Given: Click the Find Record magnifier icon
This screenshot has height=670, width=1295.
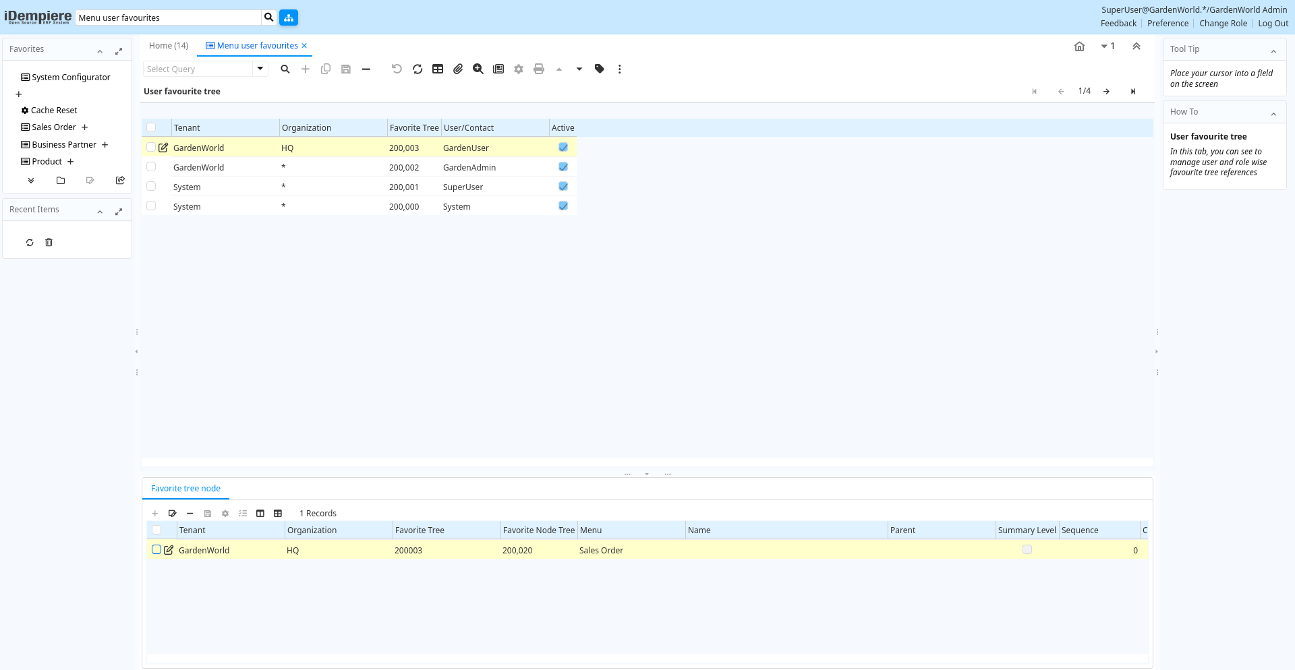Looking at the screenshot, I should (x=285, y=69).
